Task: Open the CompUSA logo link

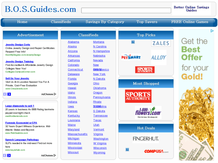Action: tap(157, 151)
